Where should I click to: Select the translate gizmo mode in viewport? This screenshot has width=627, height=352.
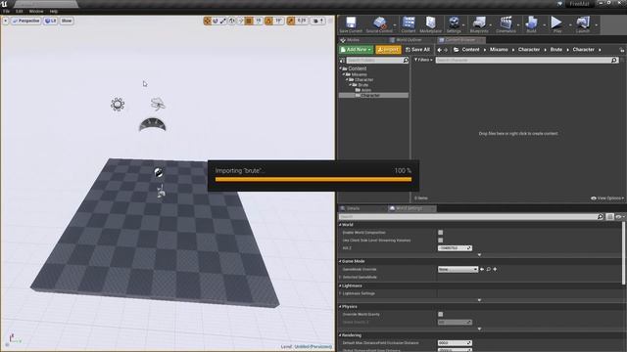pyautogui.click(x=207, y=21)
